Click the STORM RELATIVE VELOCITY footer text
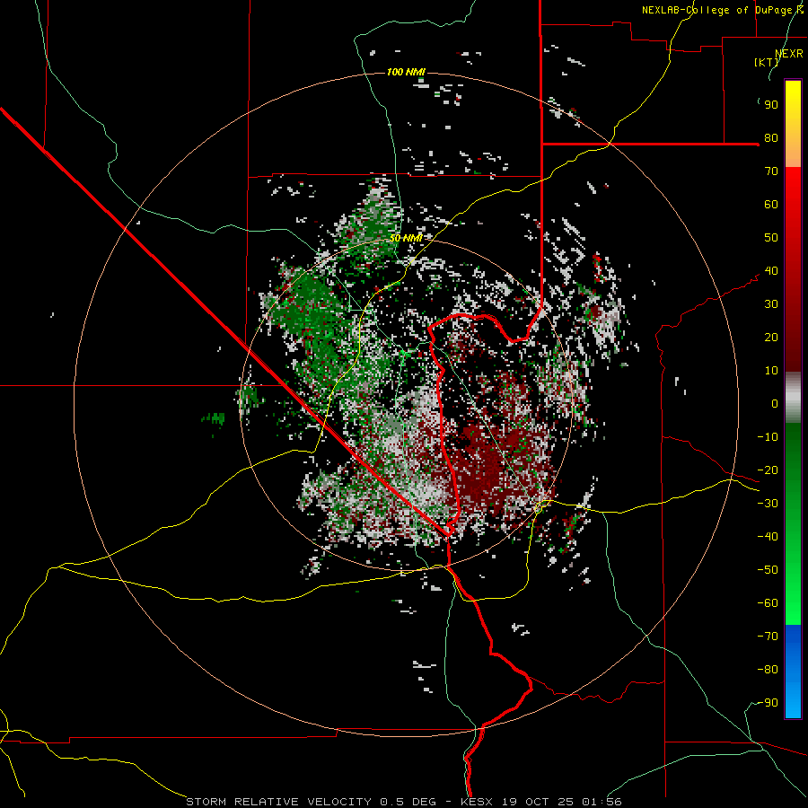 (278, 802)
